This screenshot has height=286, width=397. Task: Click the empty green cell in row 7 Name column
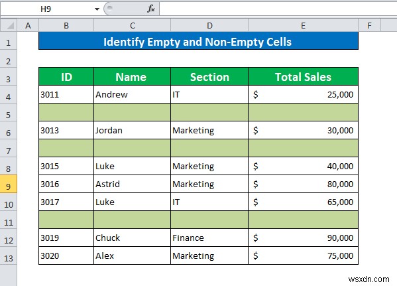132,148
